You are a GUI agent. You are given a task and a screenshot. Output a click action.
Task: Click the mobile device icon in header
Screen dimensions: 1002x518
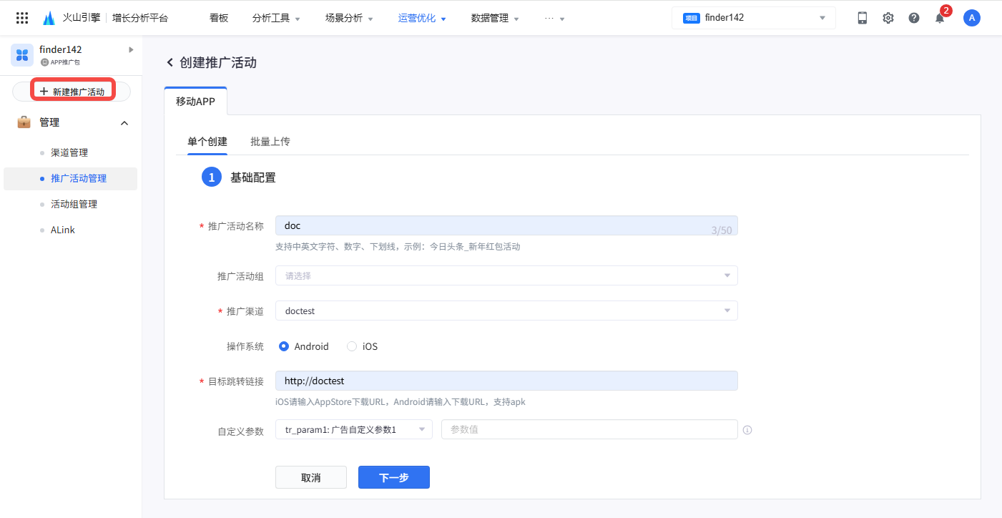click(863, 18)
